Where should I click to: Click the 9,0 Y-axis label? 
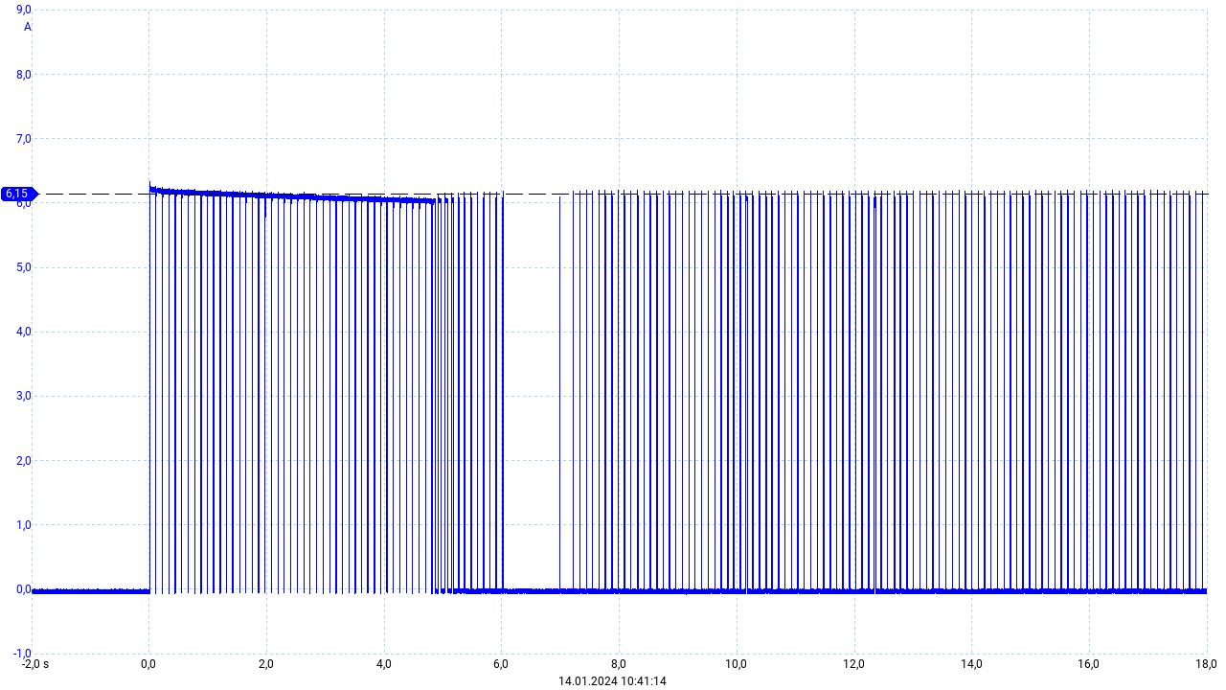click(24, 10)
